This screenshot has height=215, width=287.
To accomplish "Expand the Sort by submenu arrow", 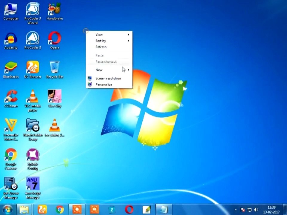I will (x=129, y=41).
